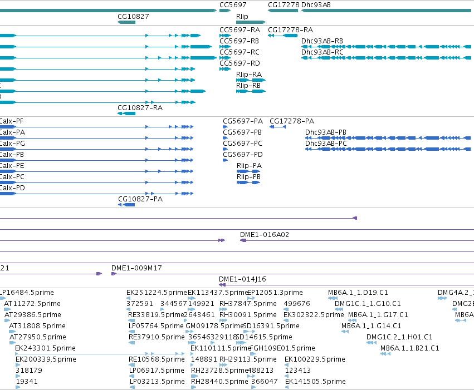Click the Calx-PG protein label
This screenshot has height=390, width=474.
pos(12,144)
